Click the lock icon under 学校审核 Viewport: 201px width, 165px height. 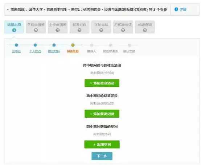[101, 30]
